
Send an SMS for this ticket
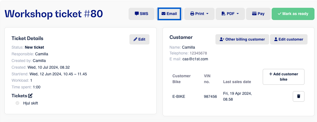point(141,14)
